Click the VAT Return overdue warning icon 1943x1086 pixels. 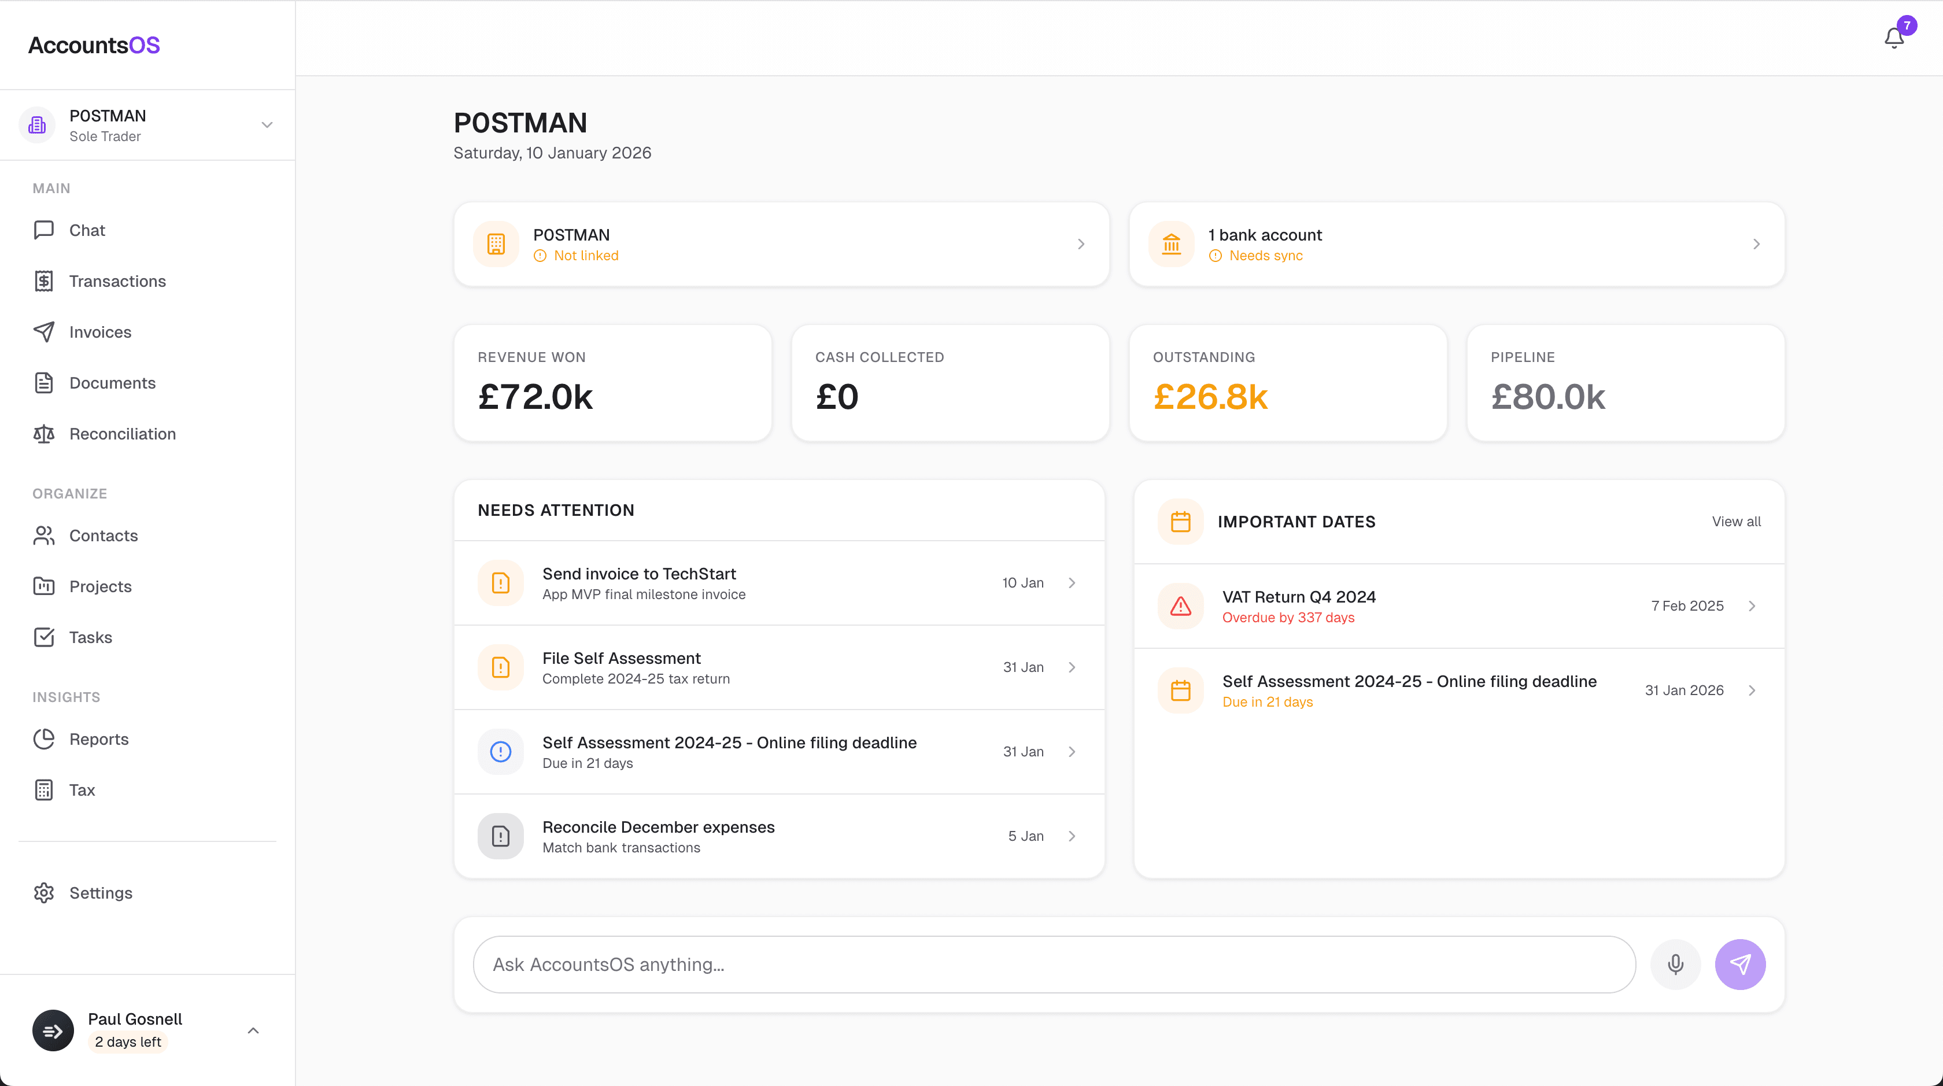click(x=1180, y=605)
